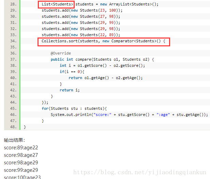
Task: Click the ":age" string literal
Action: (163, 115)
